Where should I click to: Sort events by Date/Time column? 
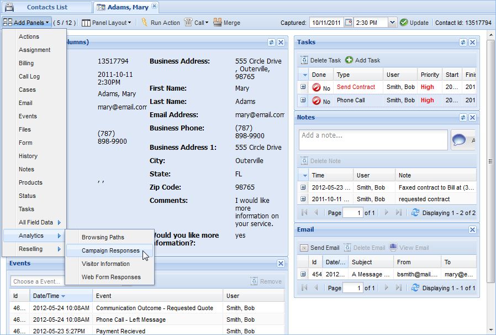pos(61,296)
